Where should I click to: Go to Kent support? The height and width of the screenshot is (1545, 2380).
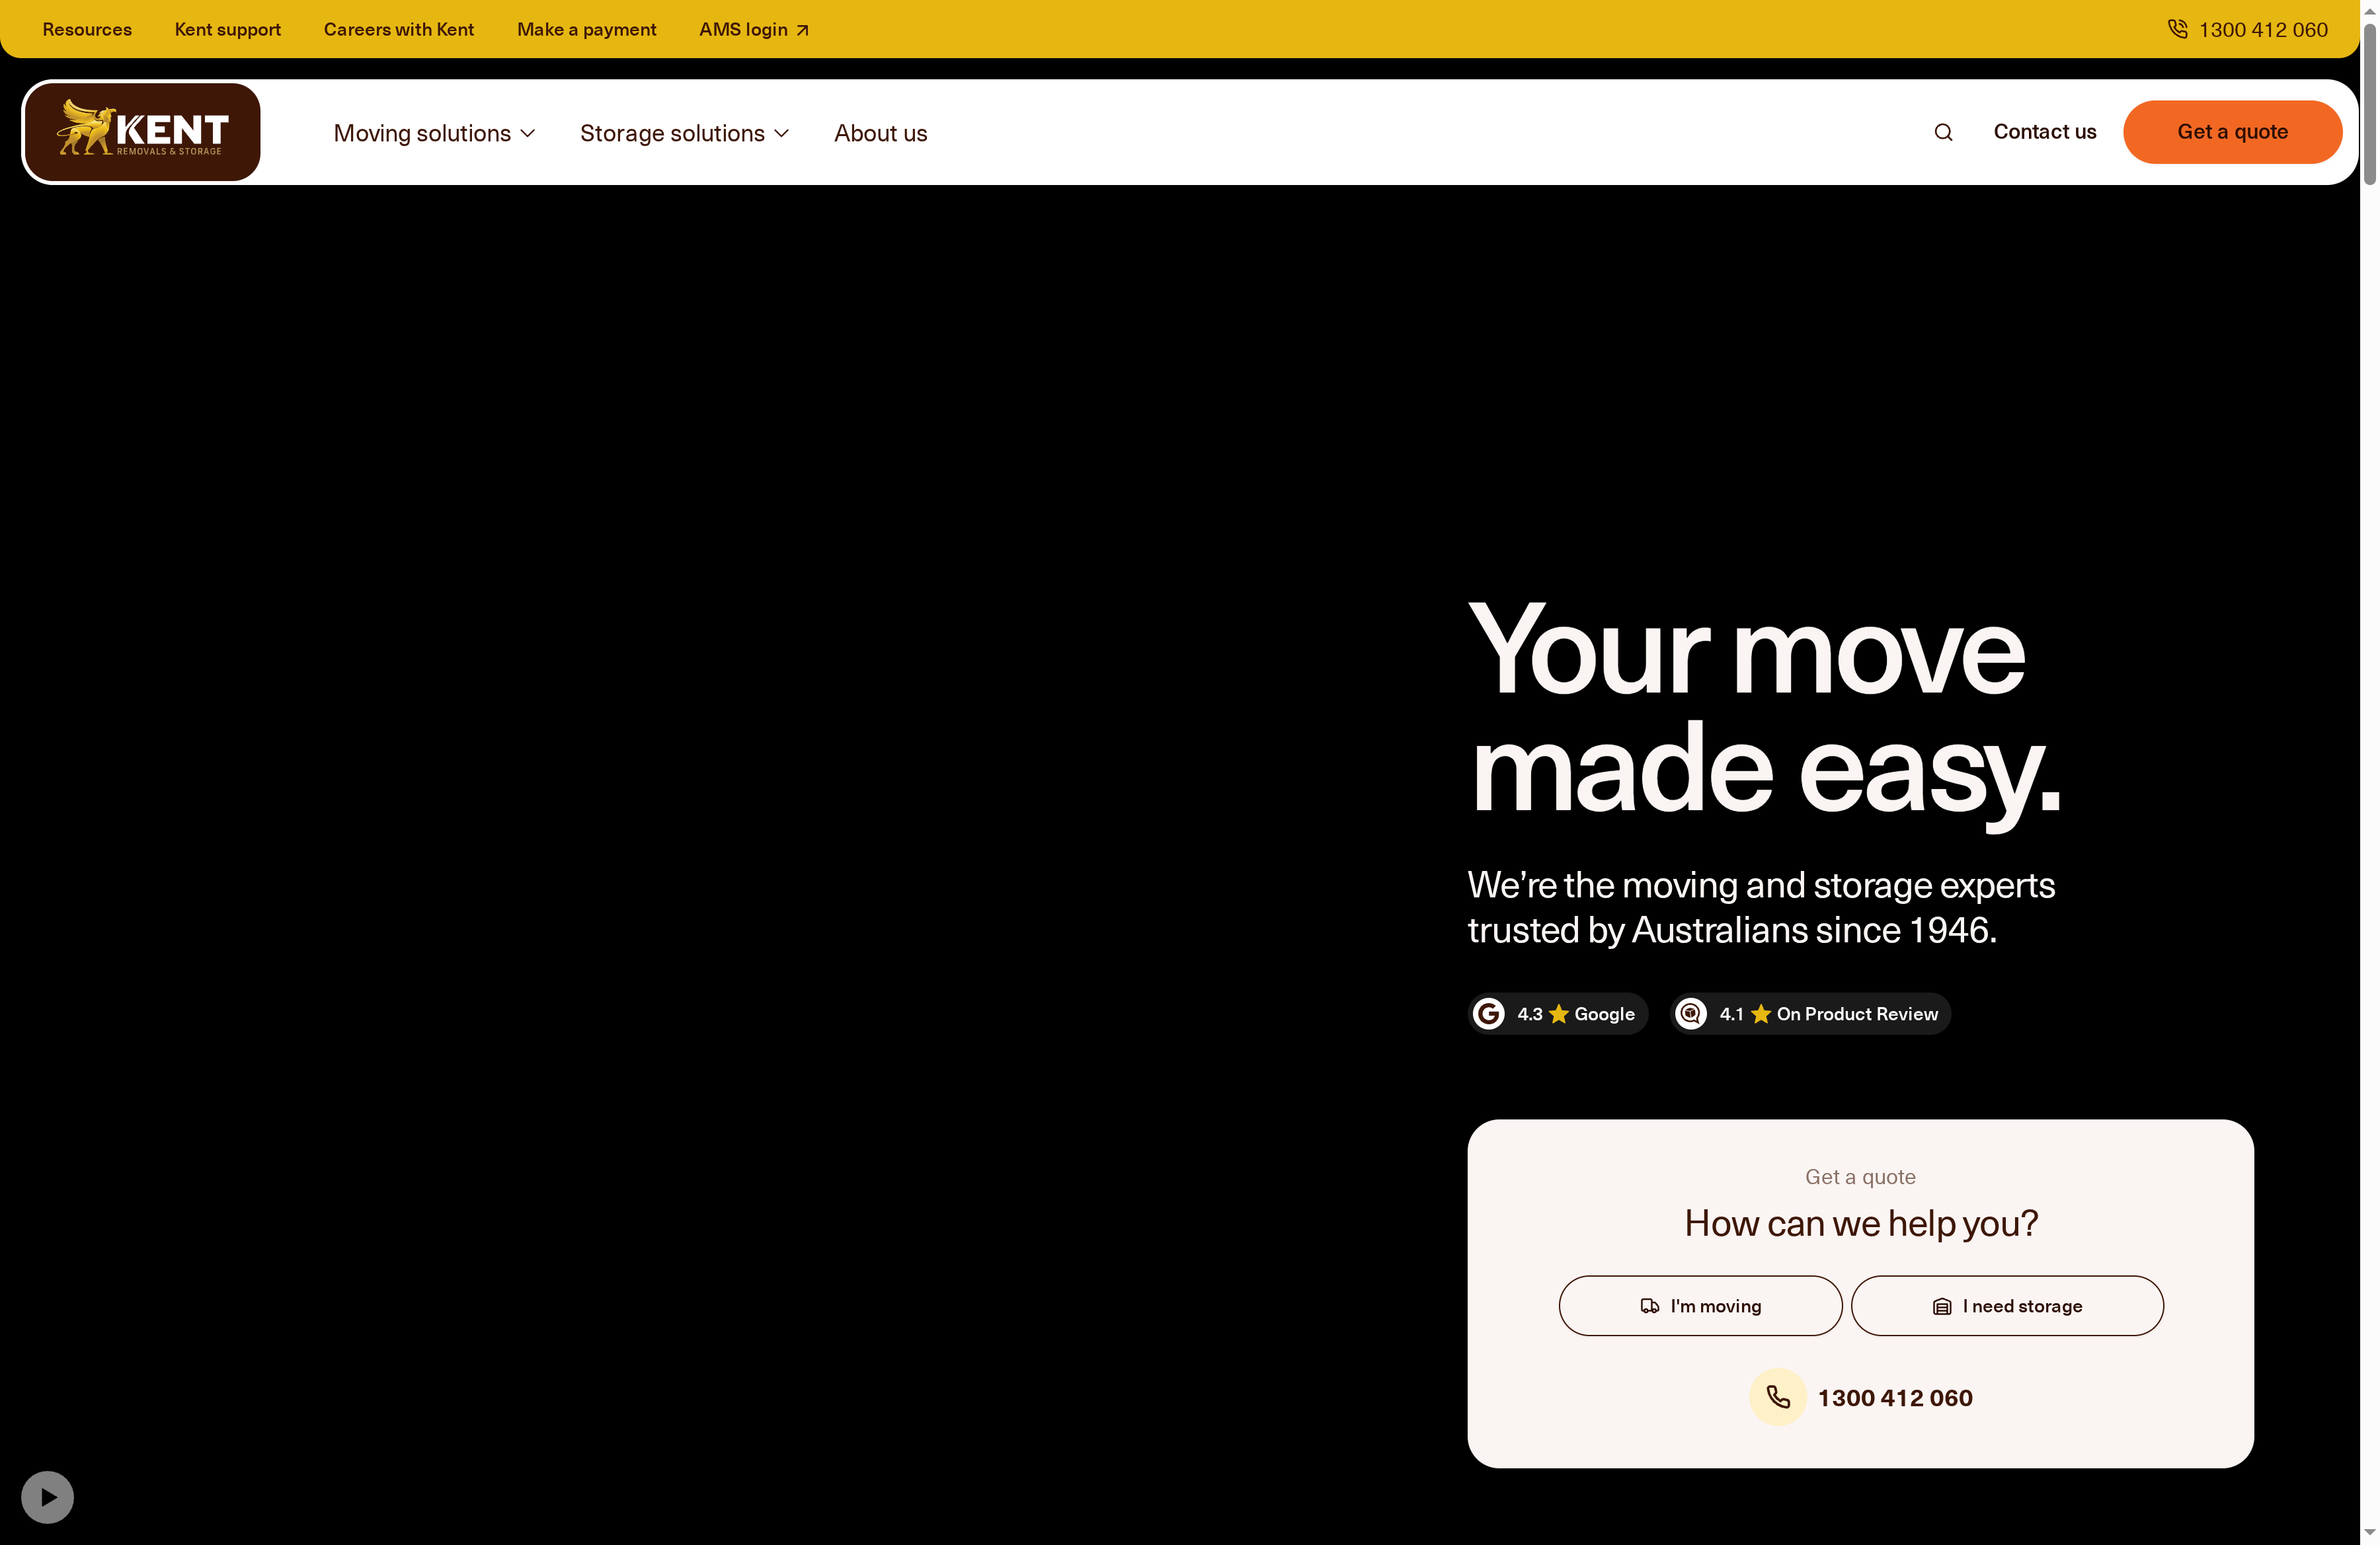pos(228,29)
